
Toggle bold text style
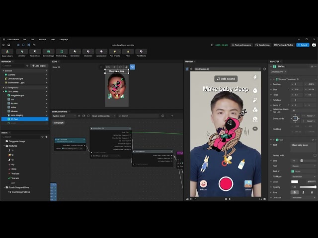point(295,192)
